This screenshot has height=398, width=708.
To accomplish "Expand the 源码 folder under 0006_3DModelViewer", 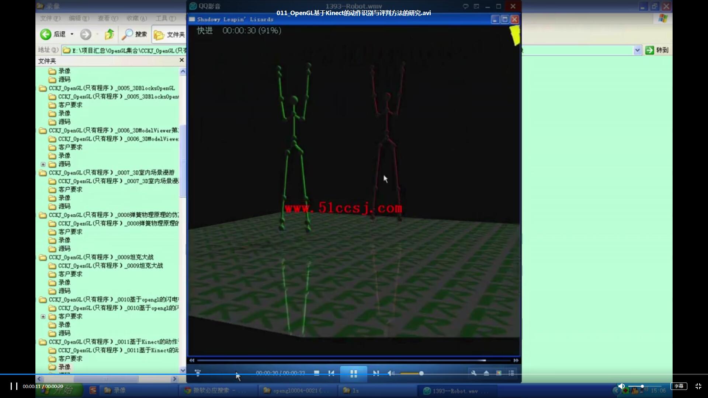I will (x=43, y=164).
